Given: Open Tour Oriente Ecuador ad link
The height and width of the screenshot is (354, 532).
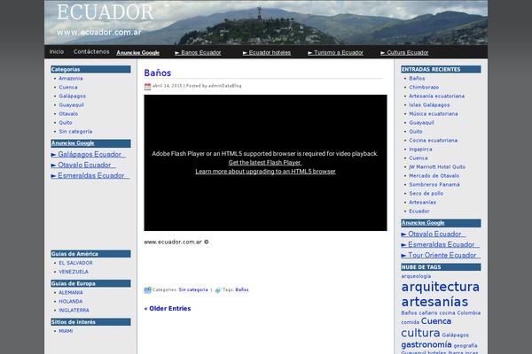Looking at the screenshot, I should tap(441, 256).
